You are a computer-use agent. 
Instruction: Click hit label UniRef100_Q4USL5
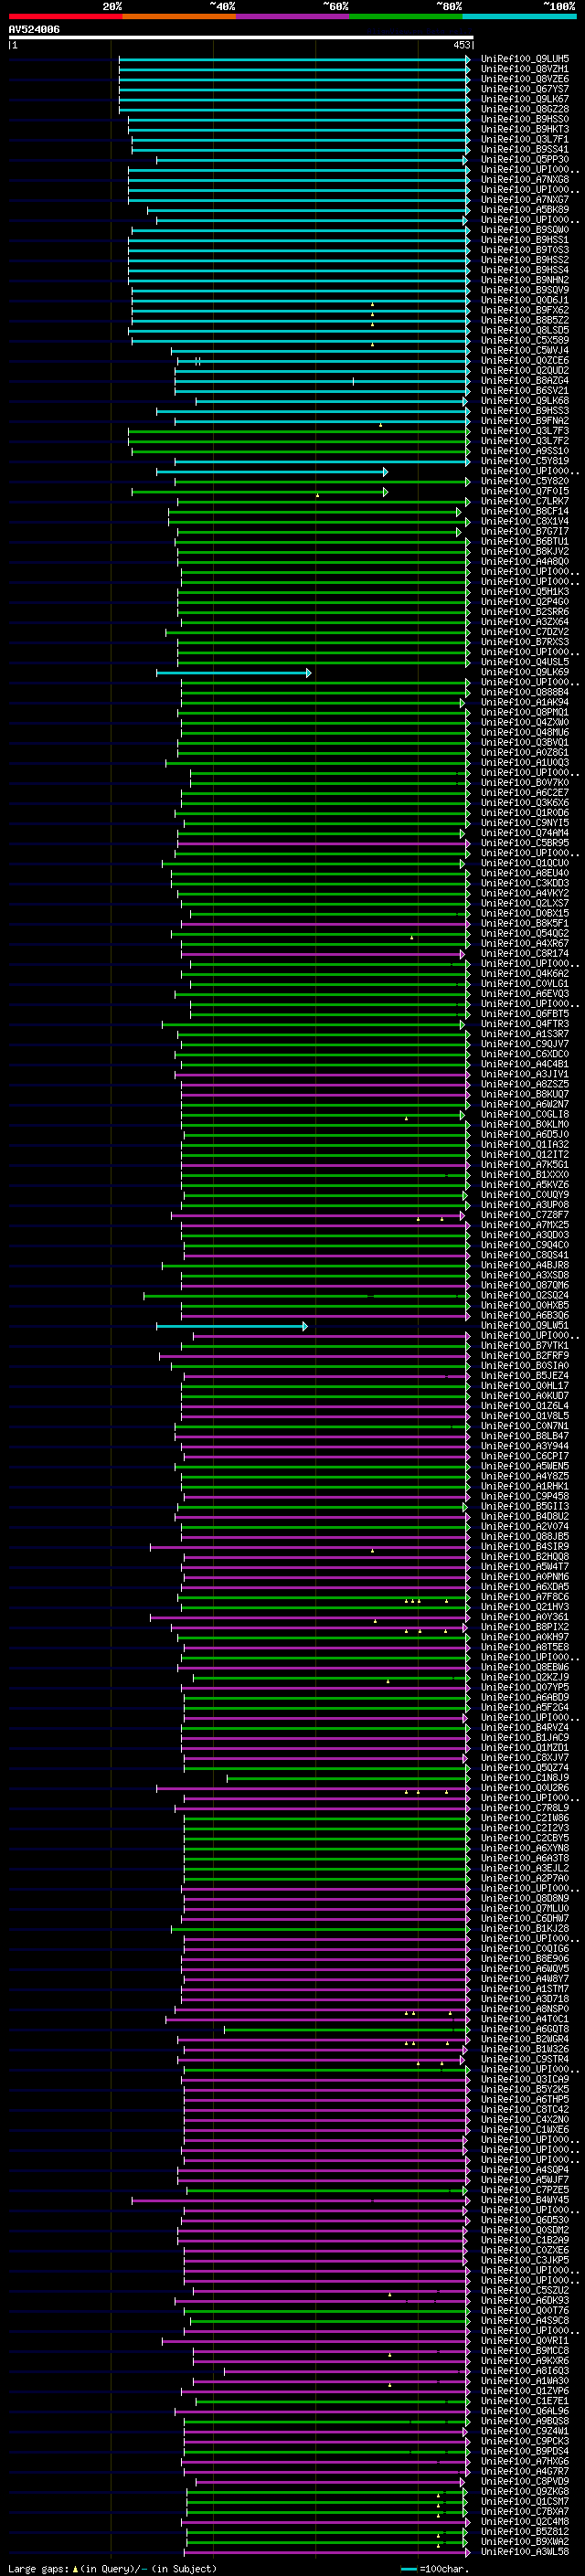[525, 662]
